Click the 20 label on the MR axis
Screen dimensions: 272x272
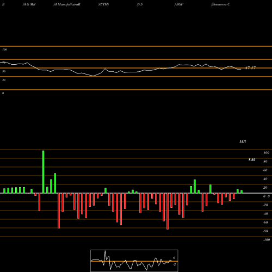(x=265, y=188)
